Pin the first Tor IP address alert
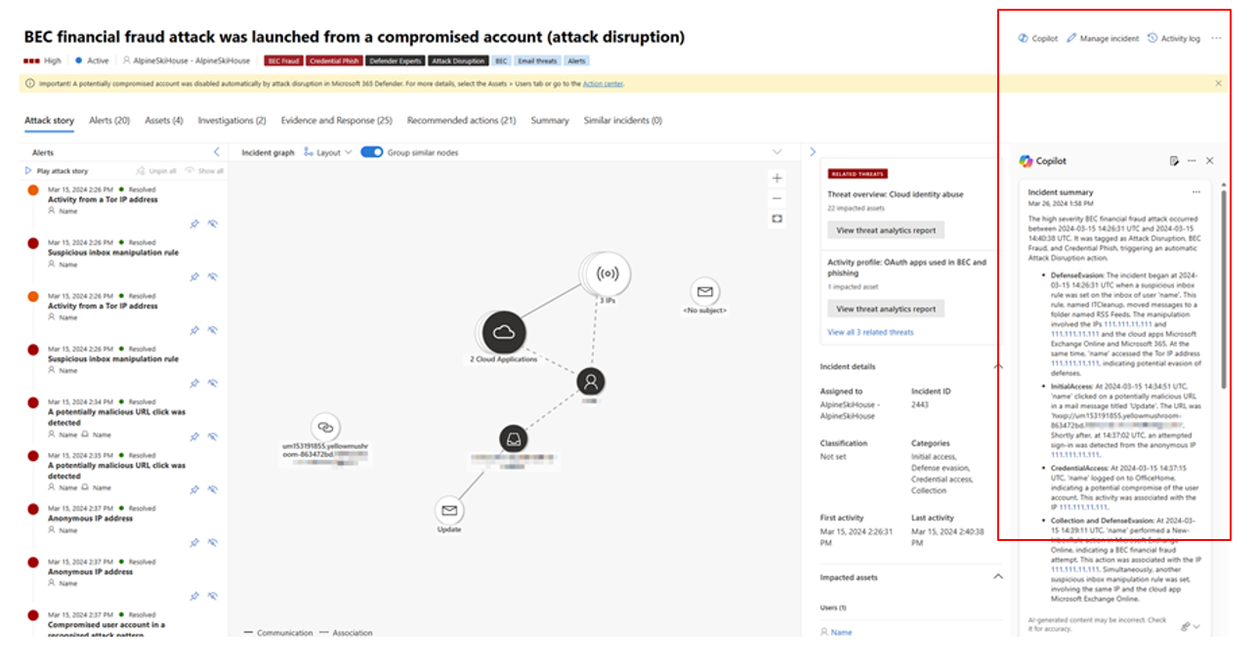Screen dimensions: 1257x666 pyautogui.click(x=194, y=224)
